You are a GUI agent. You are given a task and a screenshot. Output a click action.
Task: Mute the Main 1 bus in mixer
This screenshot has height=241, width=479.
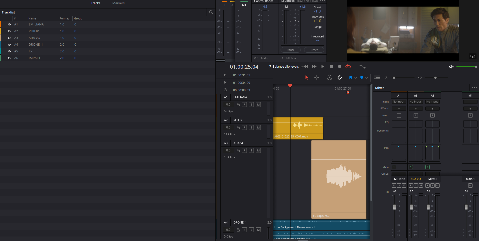point(470,185)
